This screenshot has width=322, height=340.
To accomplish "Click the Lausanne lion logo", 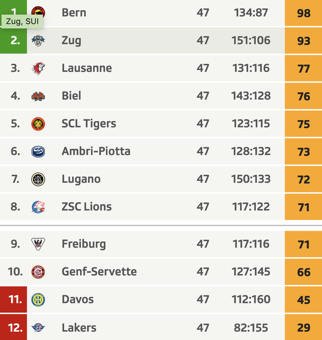I will tap(38, 68).
